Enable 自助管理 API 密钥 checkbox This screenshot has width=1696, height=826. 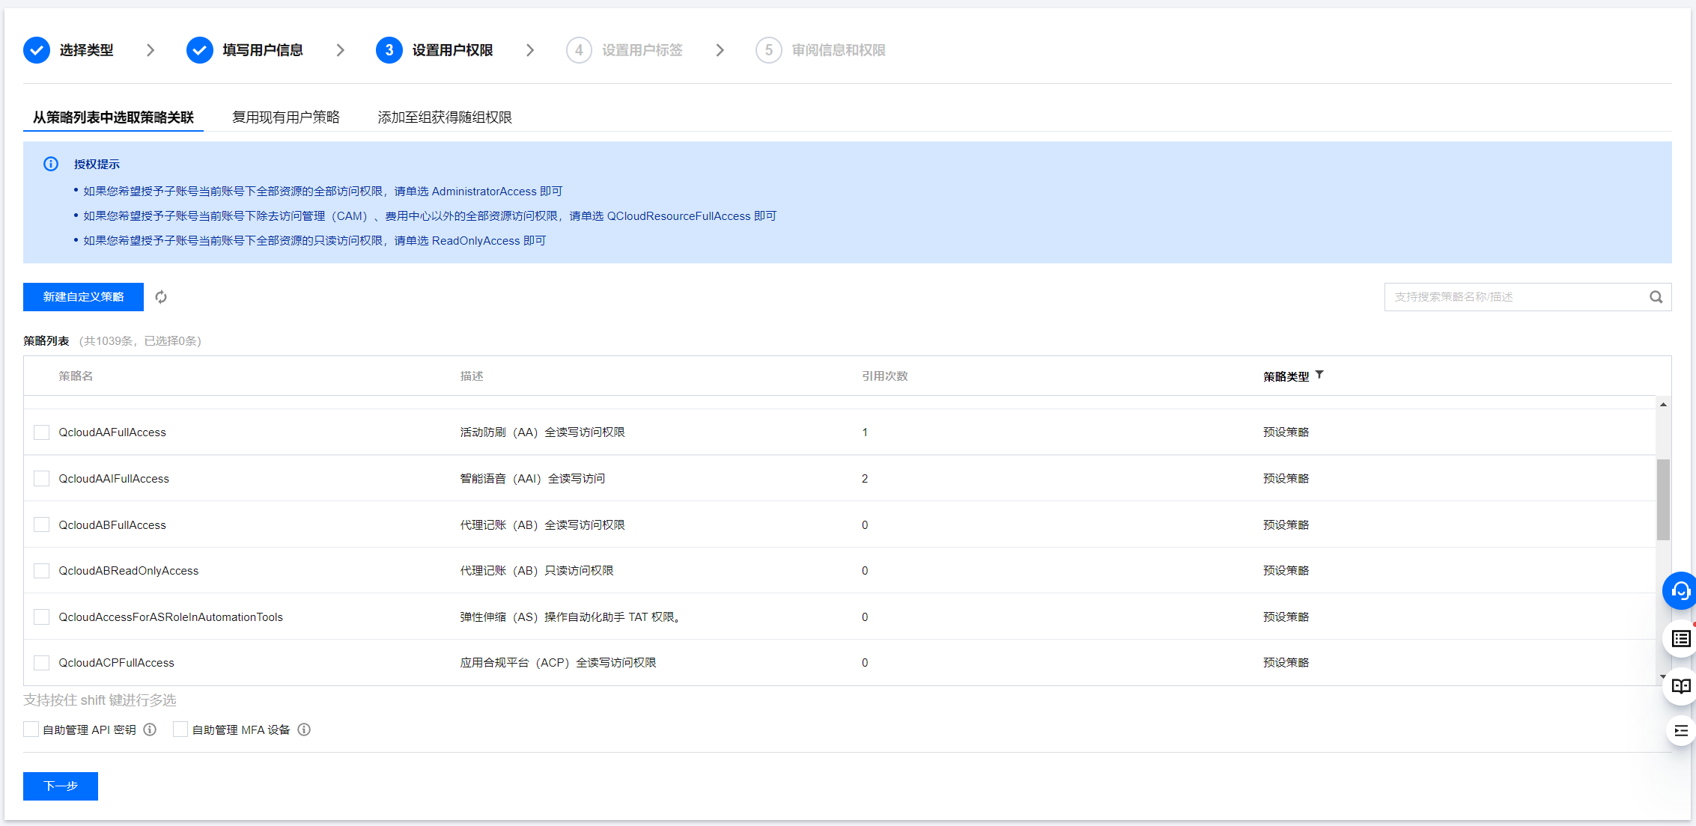[x=31, y=729]
